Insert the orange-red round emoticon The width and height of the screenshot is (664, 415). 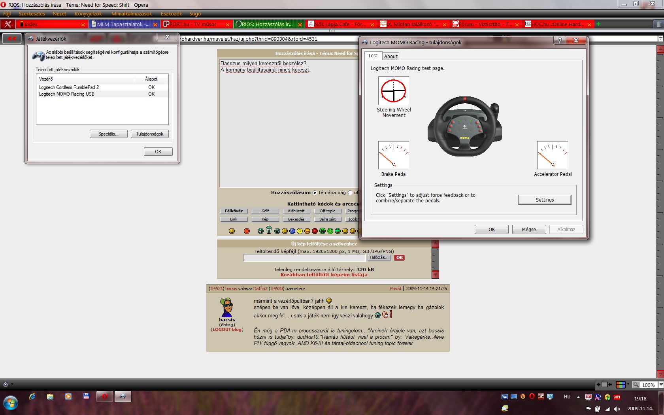tap(247, 231)
